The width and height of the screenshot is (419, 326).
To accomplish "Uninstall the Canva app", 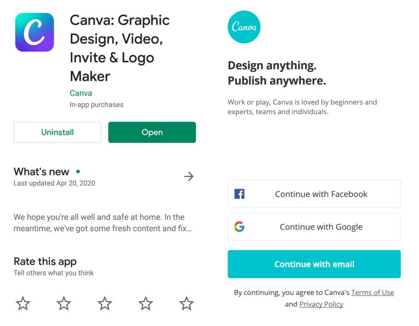I will [57, 132].
